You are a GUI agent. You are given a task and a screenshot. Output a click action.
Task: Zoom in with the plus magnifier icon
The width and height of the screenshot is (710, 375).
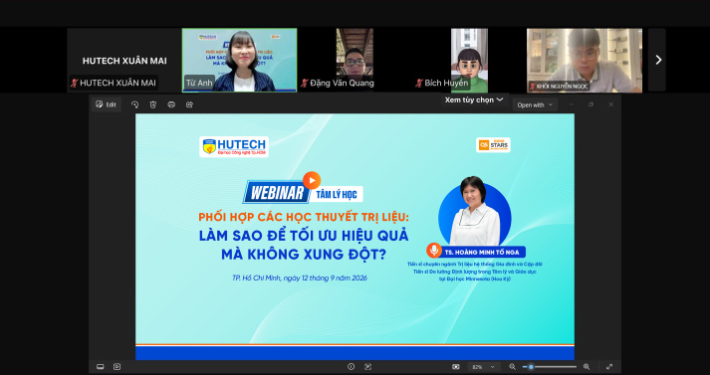coord(587,367)
